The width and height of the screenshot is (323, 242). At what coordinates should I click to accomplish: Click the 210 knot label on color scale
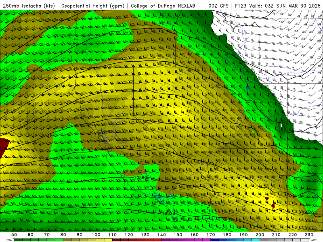click(x=277, y=235)
